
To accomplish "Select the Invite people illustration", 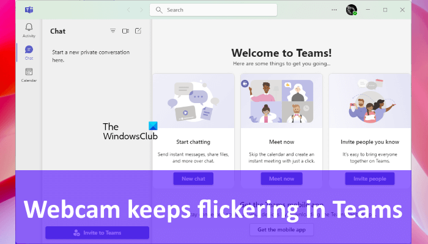I will coord(370,101).
